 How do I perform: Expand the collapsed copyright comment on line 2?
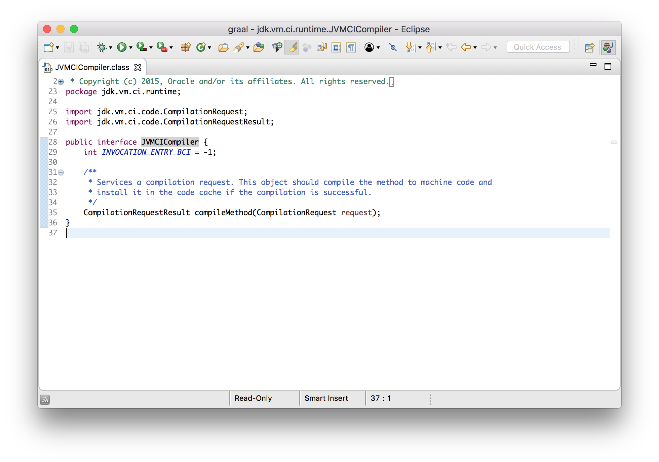point(60,81)
